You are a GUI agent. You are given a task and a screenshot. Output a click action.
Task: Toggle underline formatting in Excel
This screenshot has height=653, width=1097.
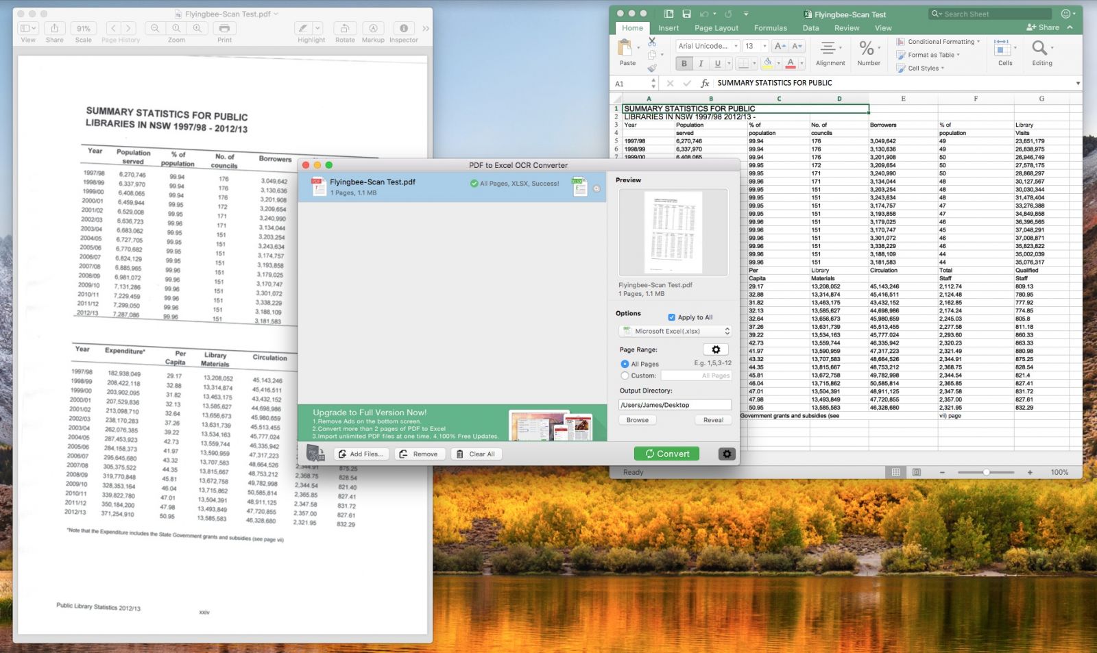[718, 64]
